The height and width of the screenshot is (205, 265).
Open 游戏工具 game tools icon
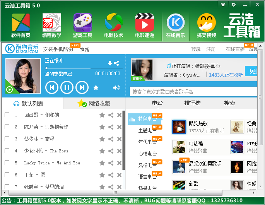point(83,26)
